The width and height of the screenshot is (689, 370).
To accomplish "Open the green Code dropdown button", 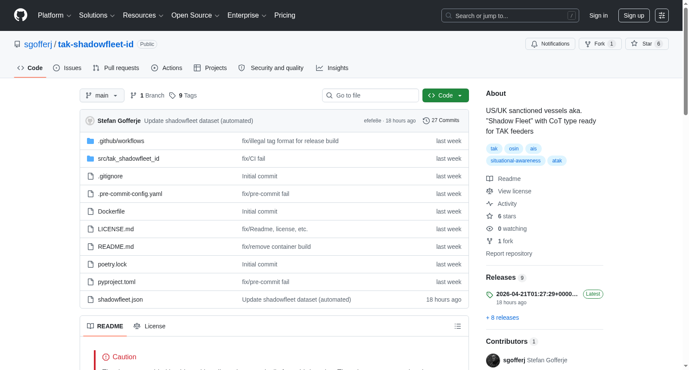I will coord(446,95).
